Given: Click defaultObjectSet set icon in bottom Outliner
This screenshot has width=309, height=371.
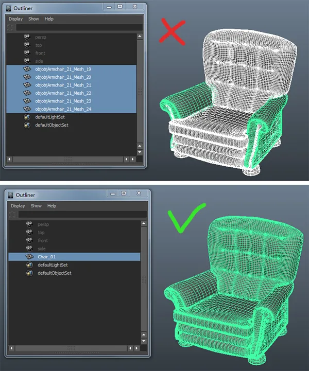Looking at the screenshot, I should coord(29,273).
